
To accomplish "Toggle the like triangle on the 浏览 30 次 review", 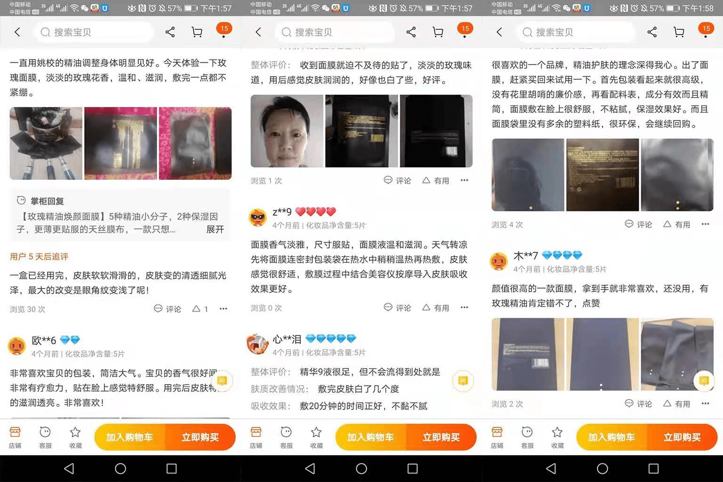I will click(197, 309).
